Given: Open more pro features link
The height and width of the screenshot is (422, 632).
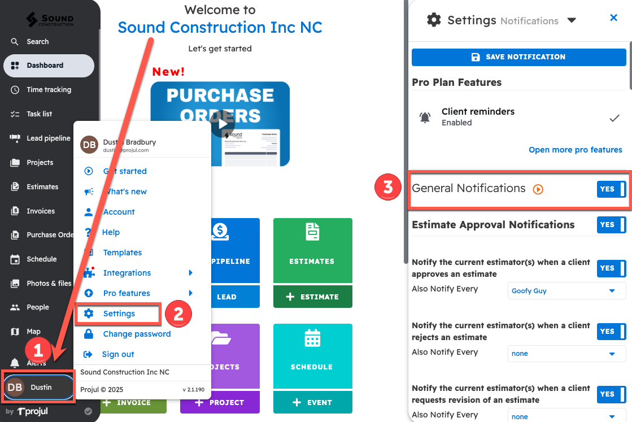Looking at the screenshot, I should pyautogui.click(x=575, y=150).
